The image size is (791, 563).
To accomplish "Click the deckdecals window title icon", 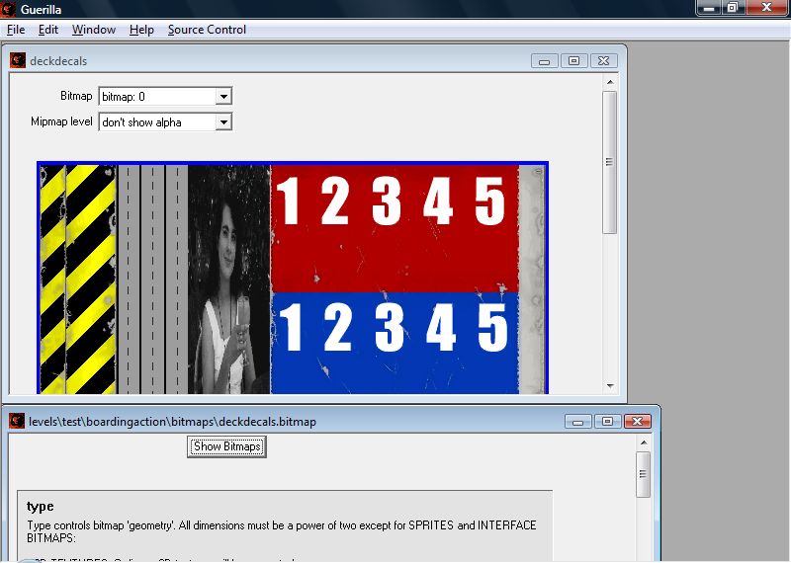I will coord(18,60).
